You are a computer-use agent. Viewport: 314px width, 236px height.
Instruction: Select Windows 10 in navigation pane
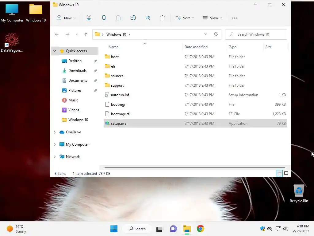78,120
